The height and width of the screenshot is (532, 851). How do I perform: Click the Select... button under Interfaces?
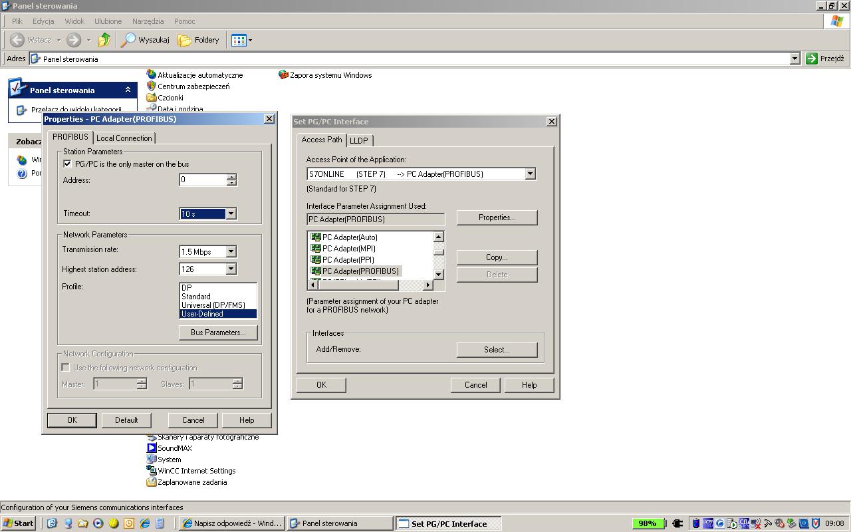[497, 350]
